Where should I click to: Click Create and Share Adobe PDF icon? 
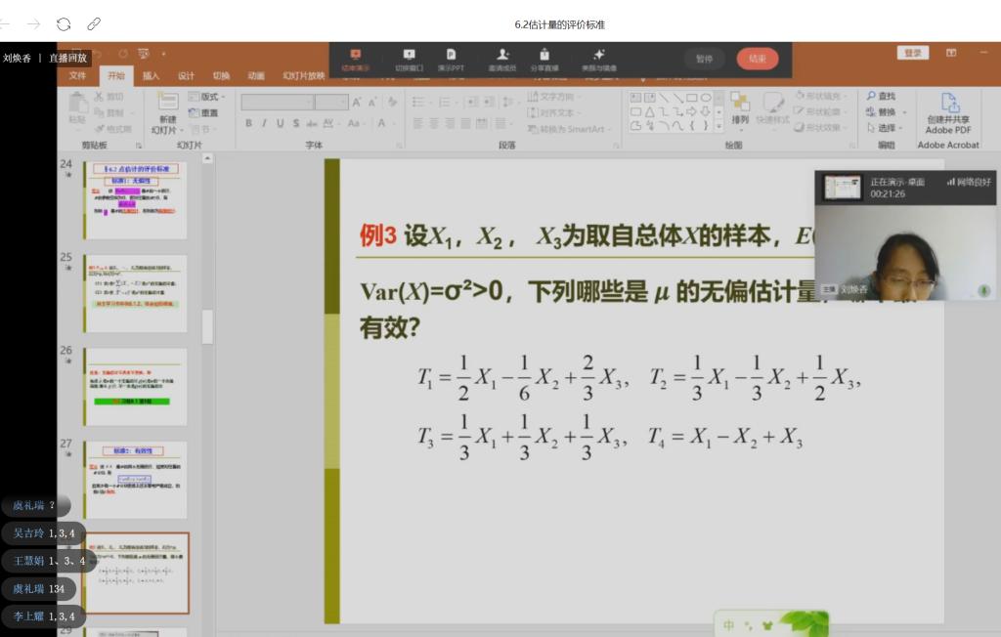948,112
